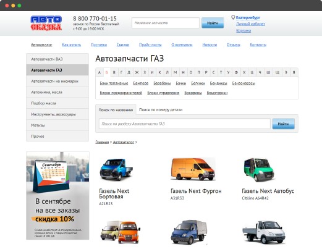Select Автохимия, масла in sidebar
Viewport: 322px width, 249px height.
(57, 92)
